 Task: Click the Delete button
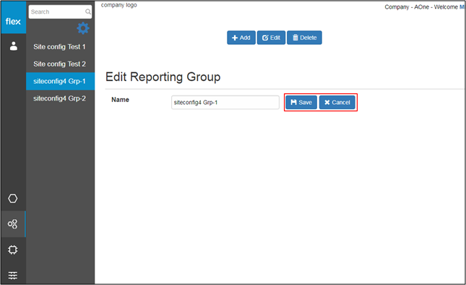[304, 38]
